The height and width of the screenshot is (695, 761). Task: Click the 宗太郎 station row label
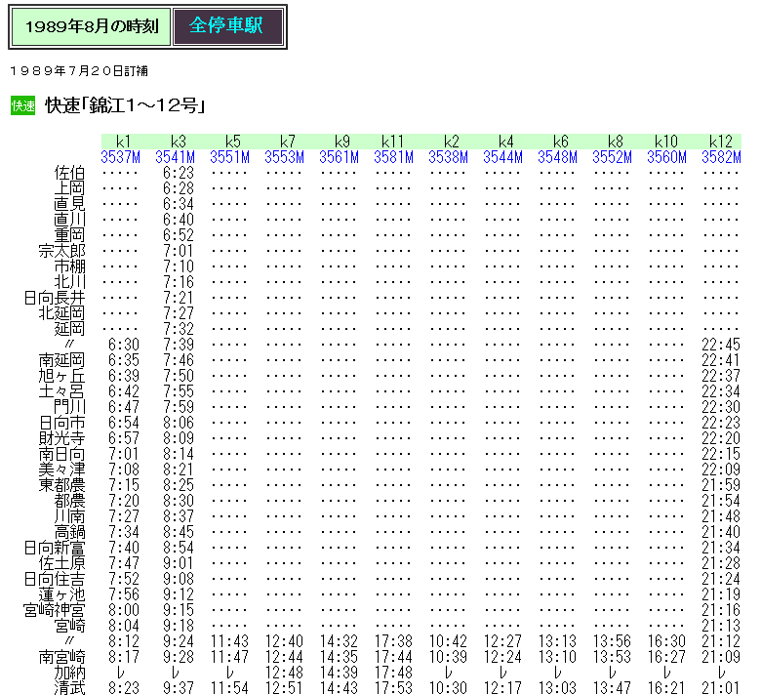[x=61, y=251]
